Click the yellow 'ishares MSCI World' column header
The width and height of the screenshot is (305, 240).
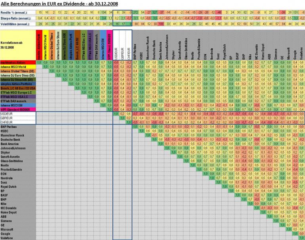click(x=46, y=45)
